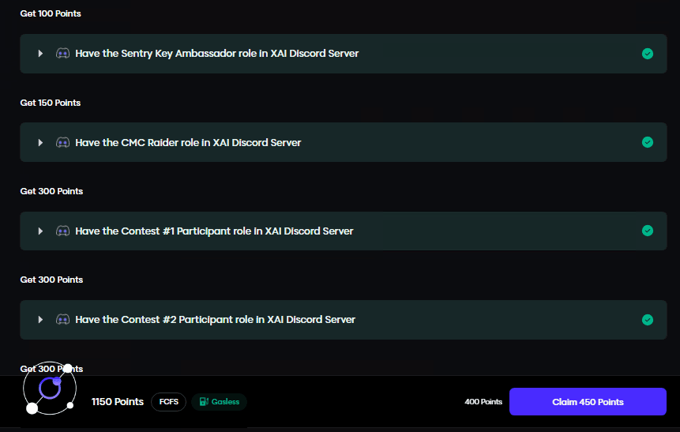Image resolution: width=680 pixels, height=432 pixels.
Task: Click Discord icon beside Sentry Key Ambassador
Action: [63, 54]
